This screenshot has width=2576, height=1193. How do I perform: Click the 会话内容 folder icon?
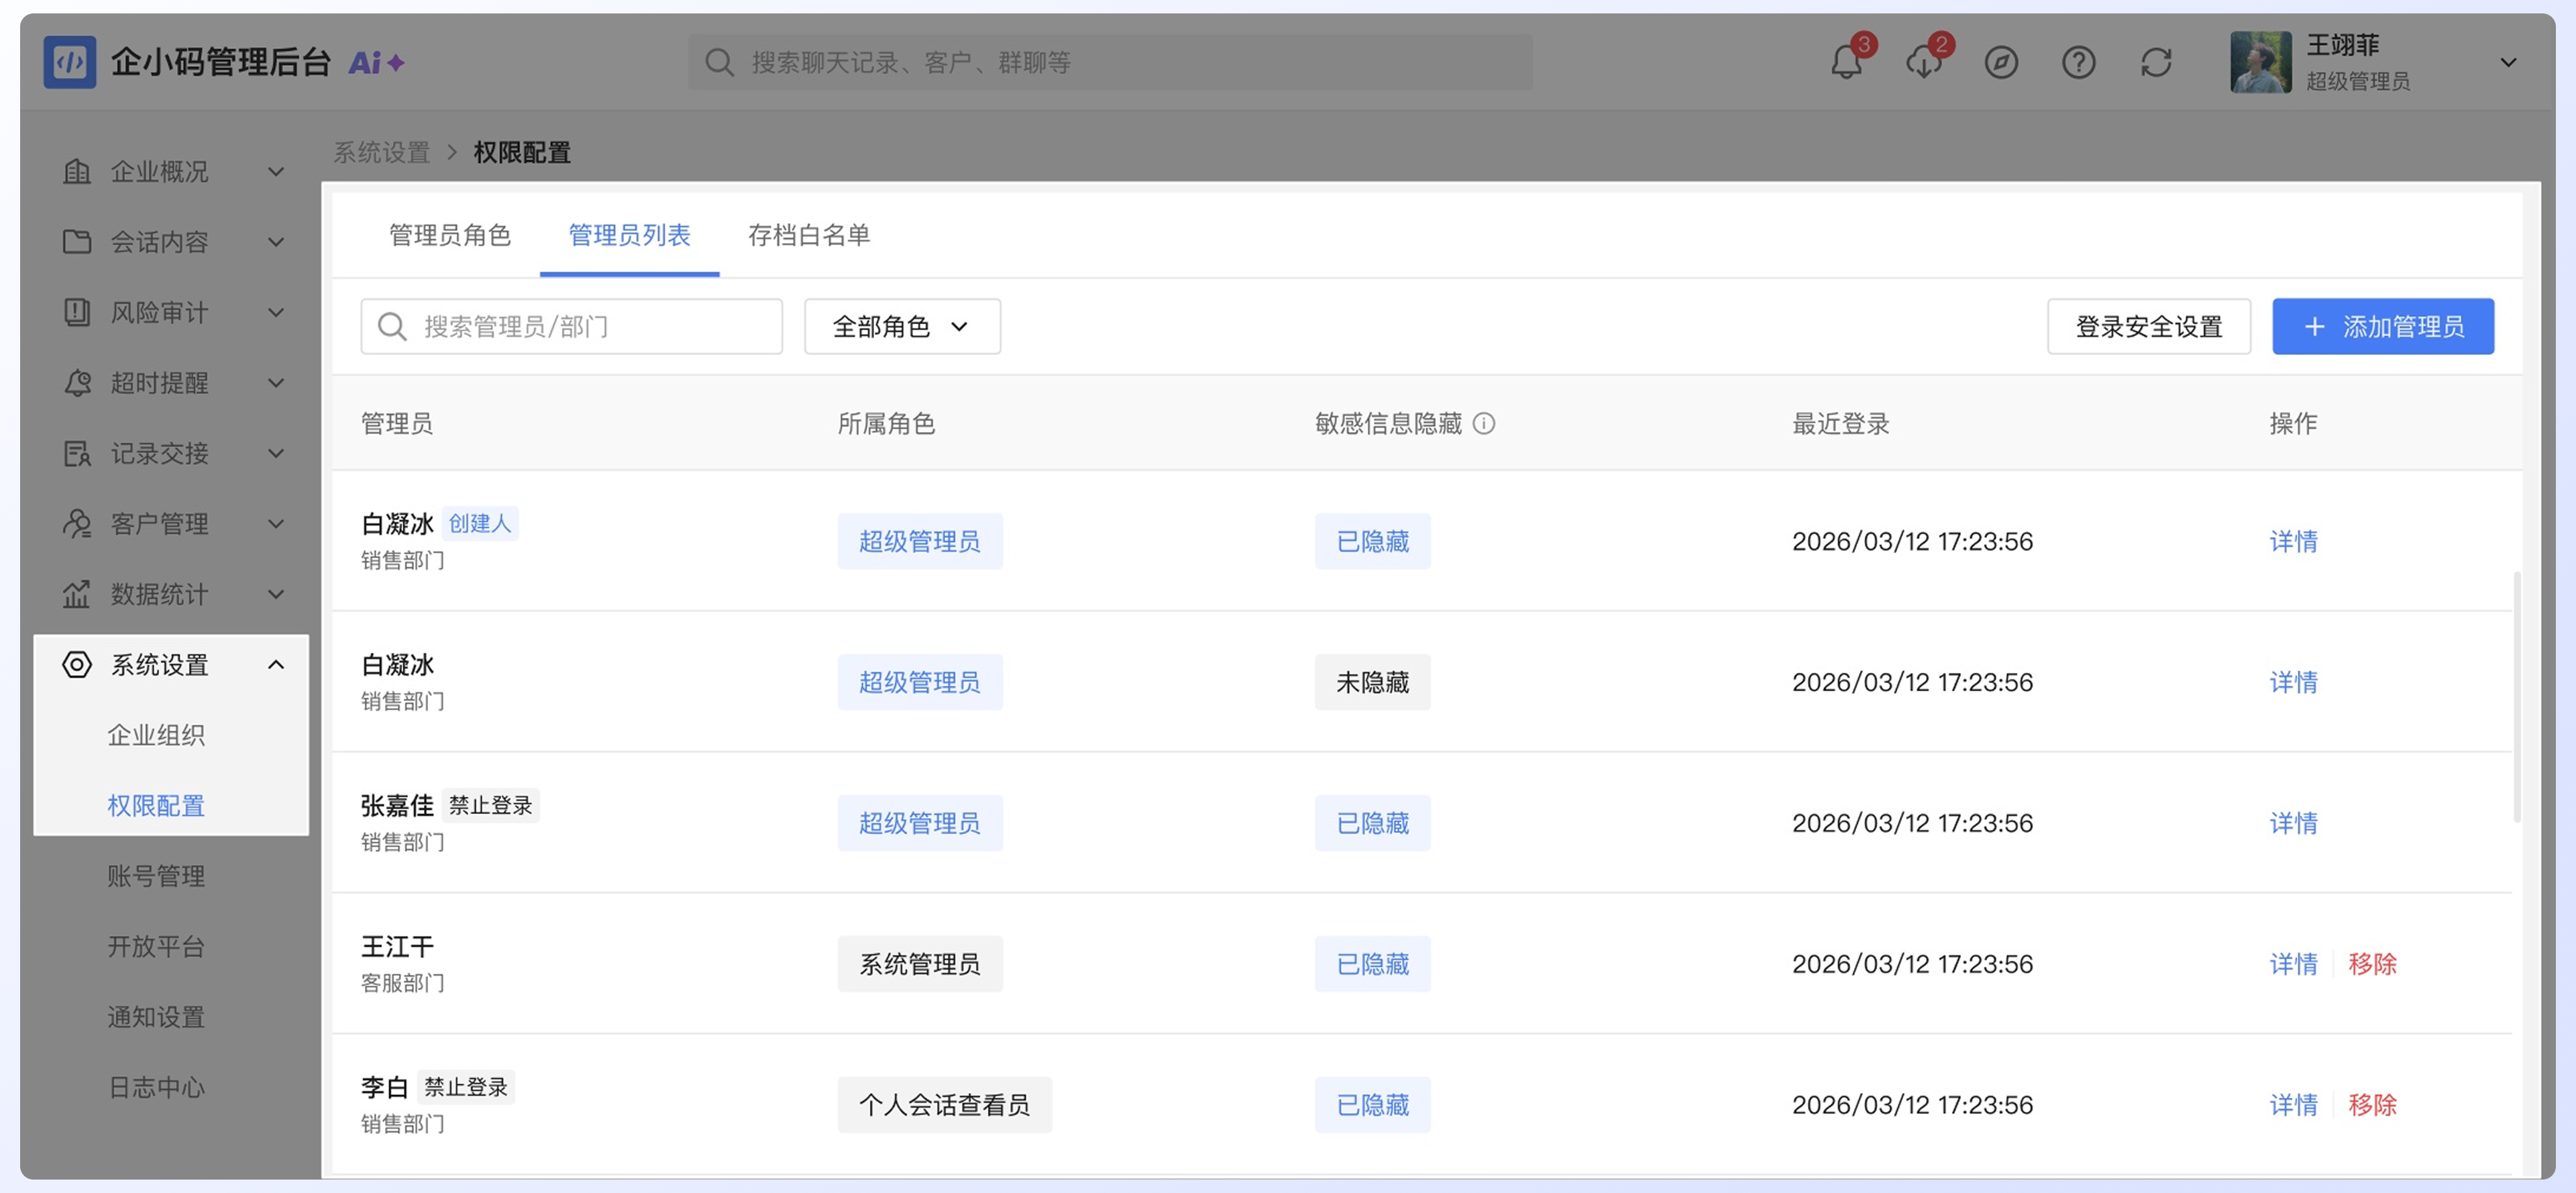click(x=77, y=242)
